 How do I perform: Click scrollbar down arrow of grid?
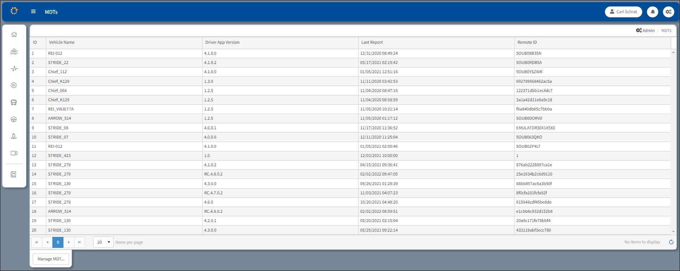(x=673, y=231)
